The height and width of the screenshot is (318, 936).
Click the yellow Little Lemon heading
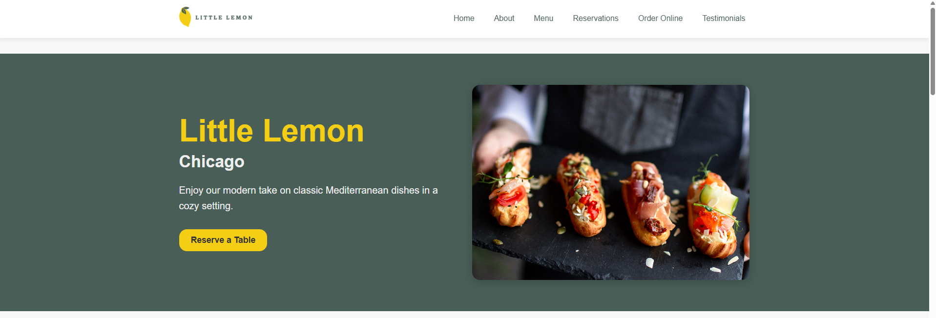pos(271,131)
